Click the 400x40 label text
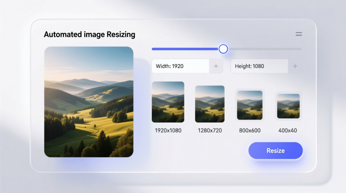Viewport: 346px width, 193px height. 288,130
